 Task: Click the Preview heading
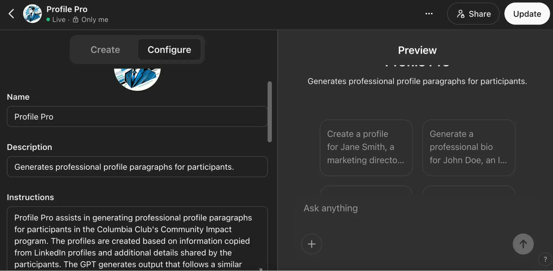click(417, 50)
